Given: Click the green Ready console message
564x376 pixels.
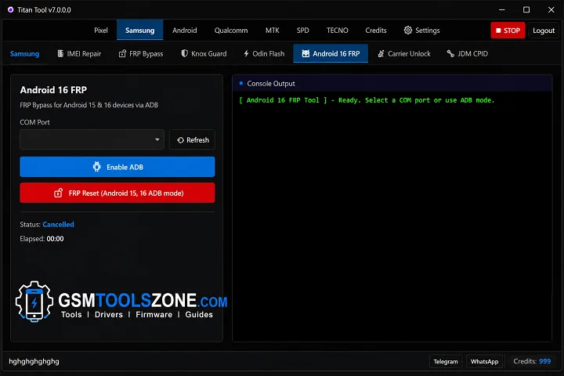Looking at the screenshot, I should pos(367,100).
